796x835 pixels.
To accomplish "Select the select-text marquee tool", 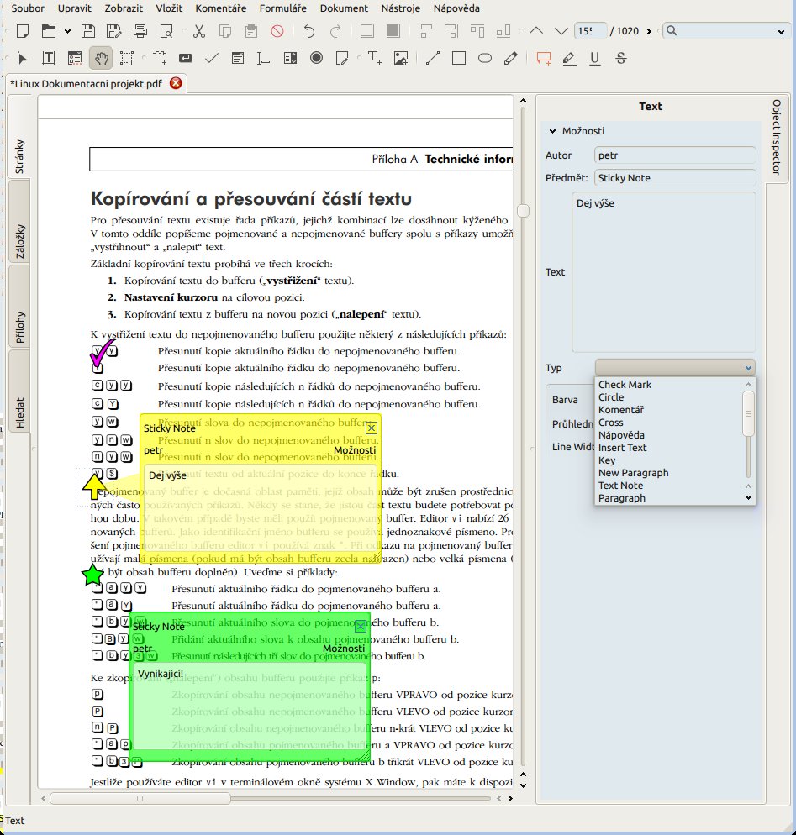I will coord(127,58).
